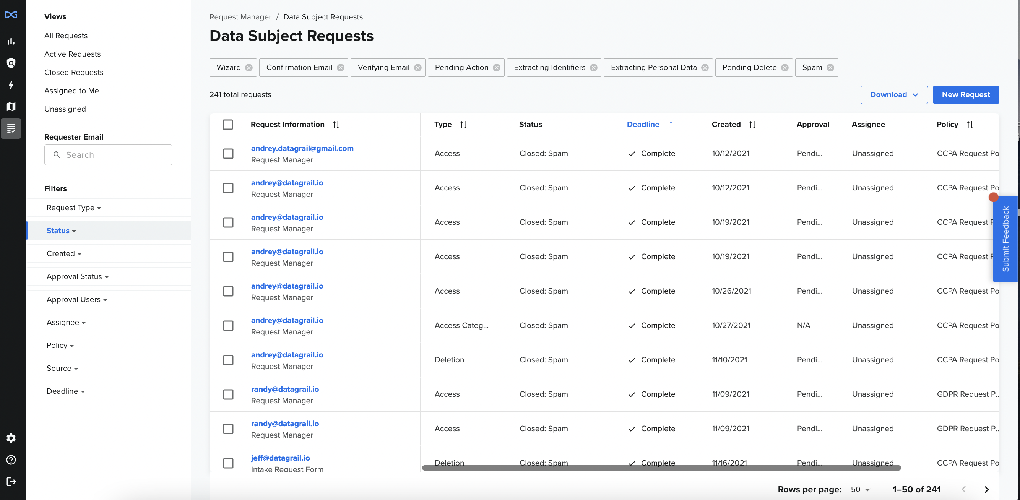The width and height of the screenshot is (1020, 500).
Task: Open the request list sidebar icon
Action: (11, 128)
